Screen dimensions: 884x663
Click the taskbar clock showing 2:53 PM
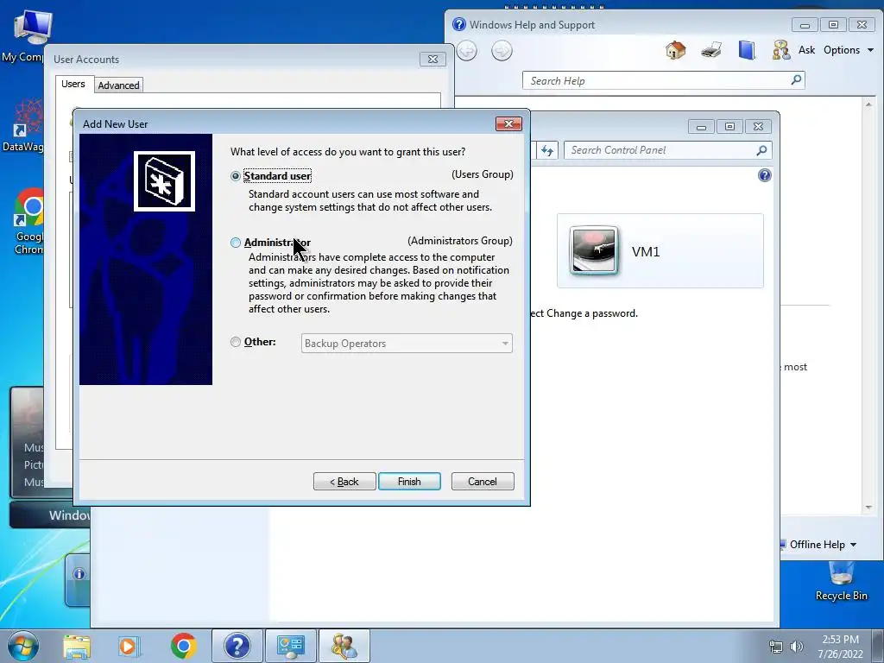click(841, 647)
